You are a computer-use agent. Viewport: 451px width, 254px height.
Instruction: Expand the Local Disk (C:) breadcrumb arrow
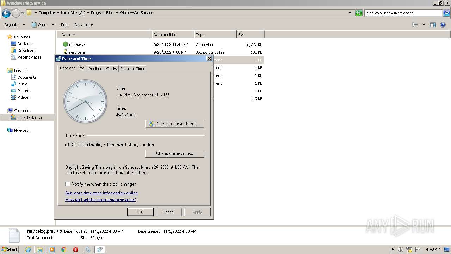[88, 13]
